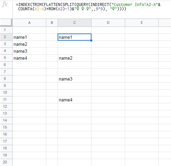This screenshot has height=166, width=171.
Task: Select row 13 header
Action: (6, 114)
